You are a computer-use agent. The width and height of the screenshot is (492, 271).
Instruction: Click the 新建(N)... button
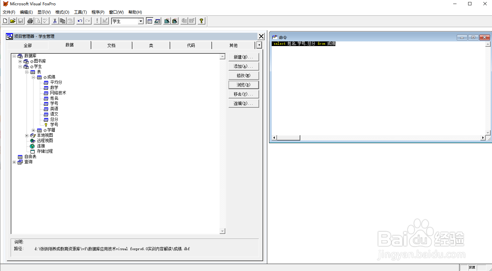click(244, 57)
